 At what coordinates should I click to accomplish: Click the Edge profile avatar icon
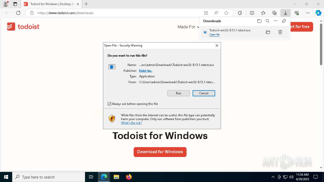point(6,4)
